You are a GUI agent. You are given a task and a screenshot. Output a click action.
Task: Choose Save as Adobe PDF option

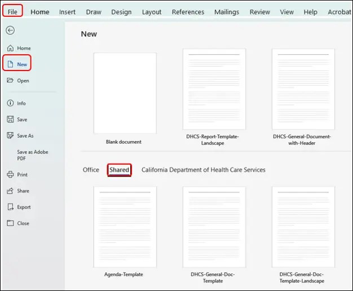point(32,155)
